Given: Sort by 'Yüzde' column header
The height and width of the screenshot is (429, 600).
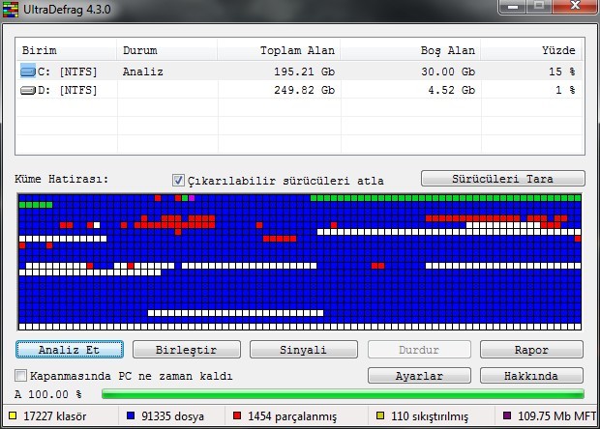Looking at the screenshot, I should (x=531, y=50).
